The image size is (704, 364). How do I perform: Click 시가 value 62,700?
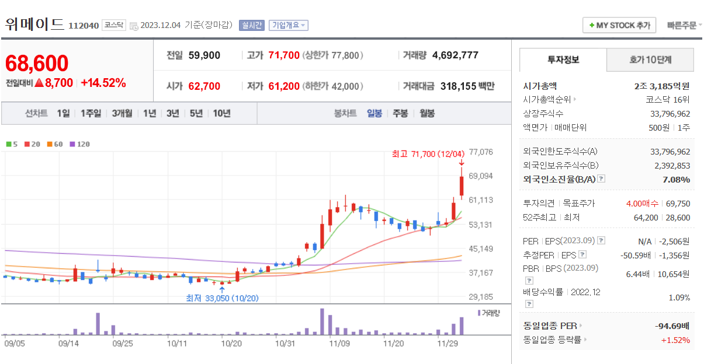coord(204,86)
